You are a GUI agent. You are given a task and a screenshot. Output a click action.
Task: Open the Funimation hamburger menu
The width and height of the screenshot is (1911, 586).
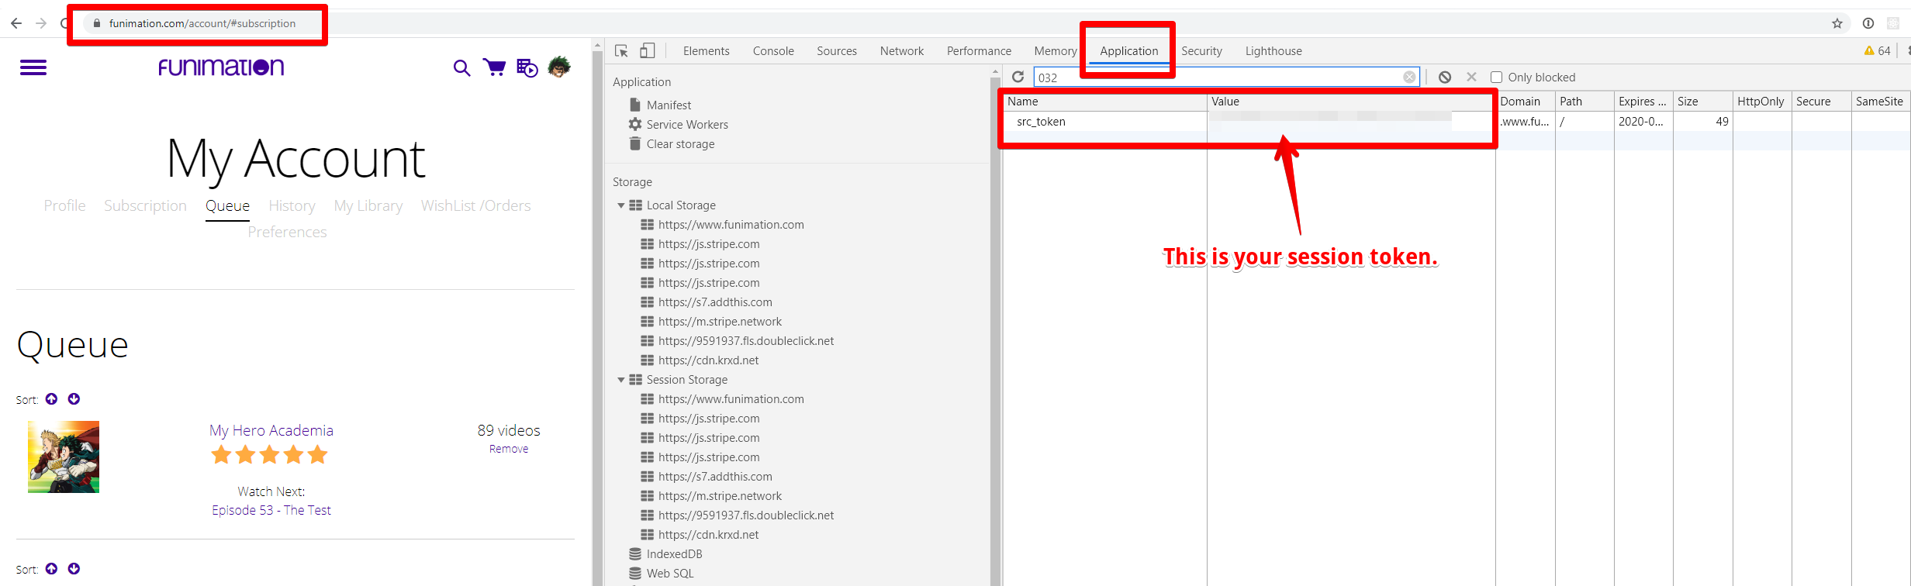pos(33,68)
